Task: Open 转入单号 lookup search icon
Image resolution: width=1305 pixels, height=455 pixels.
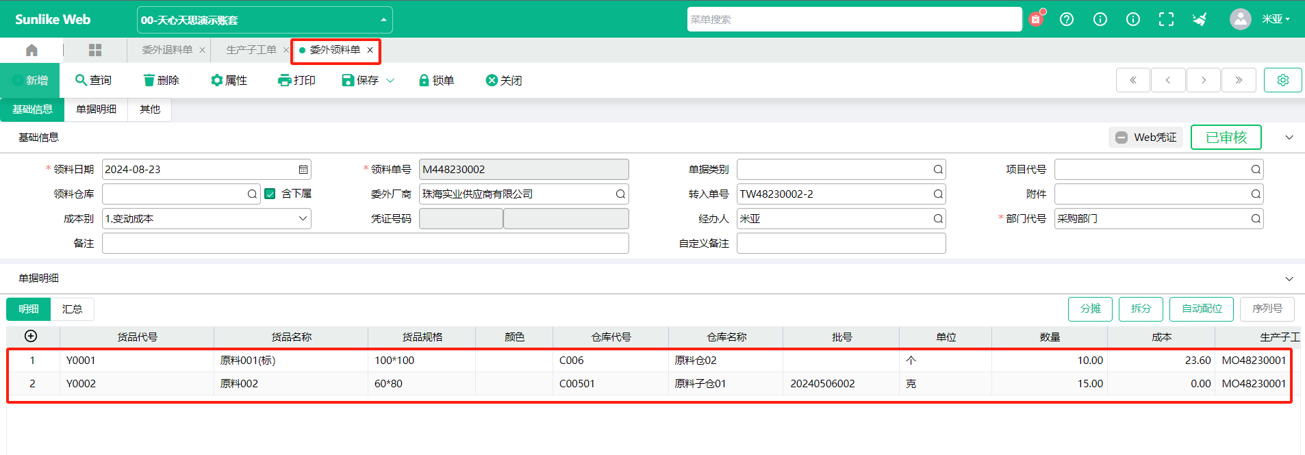Action: coord(938,194)
